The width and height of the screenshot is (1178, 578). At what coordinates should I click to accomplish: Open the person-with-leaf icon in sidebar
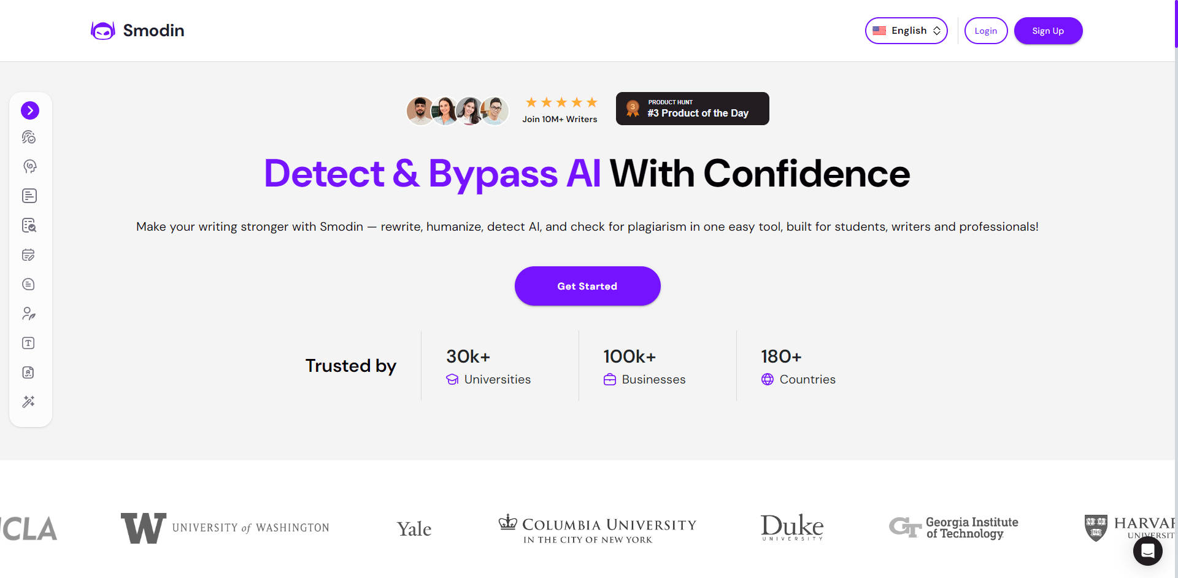click(29, 314)
